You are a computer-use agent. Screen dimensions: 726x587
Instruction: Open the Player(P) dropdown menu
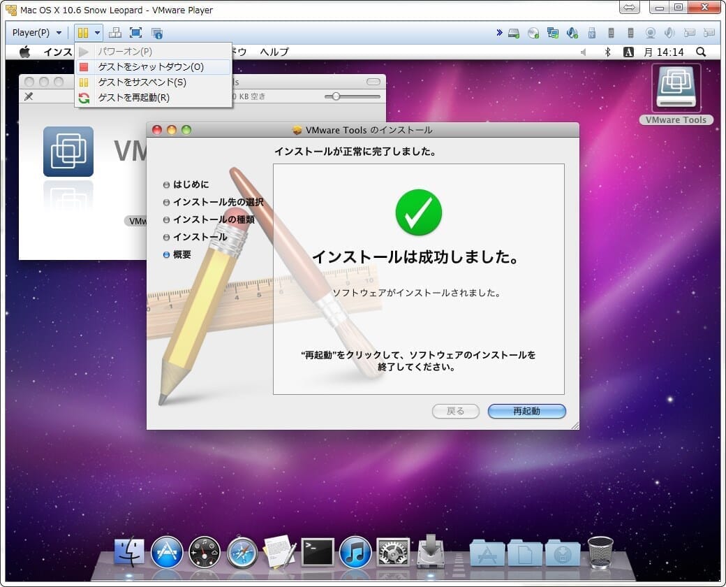click(37, 33)
